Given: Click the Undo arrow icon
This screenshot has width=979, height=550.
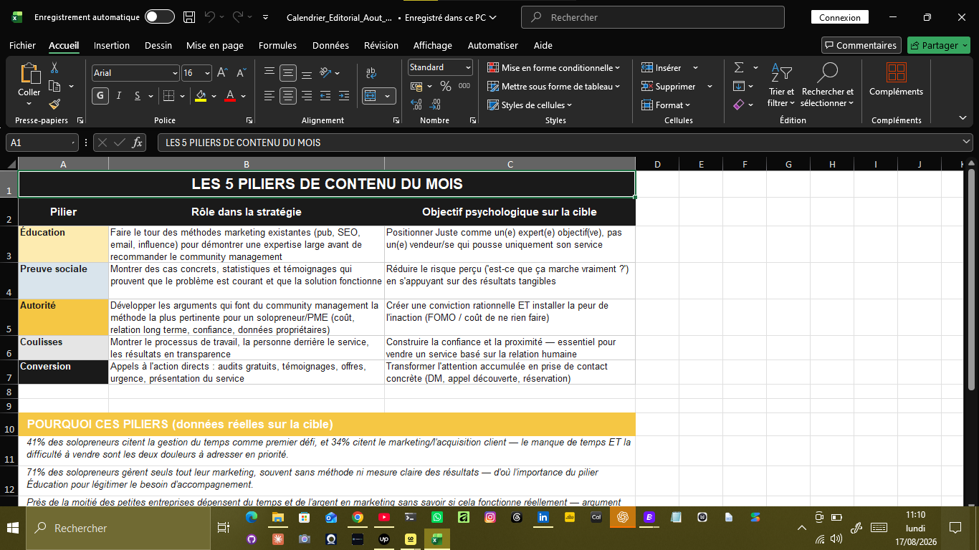Looking at the screenshot, I should tap(209, 17).
